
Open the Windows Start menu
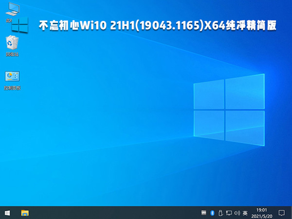[x=7, y=213]
